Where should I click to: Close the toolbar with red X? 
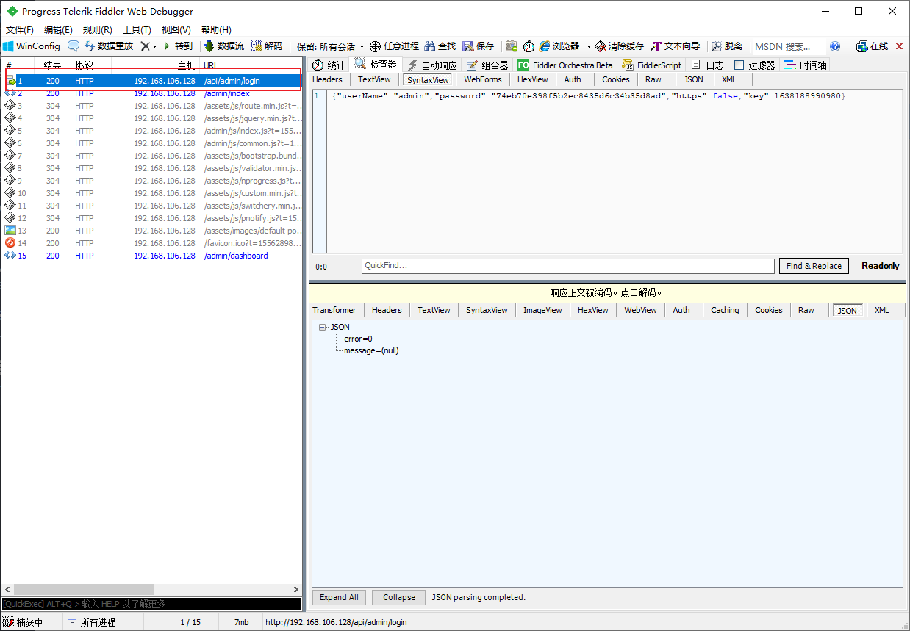pyautogui.click(x=899, y=46)
